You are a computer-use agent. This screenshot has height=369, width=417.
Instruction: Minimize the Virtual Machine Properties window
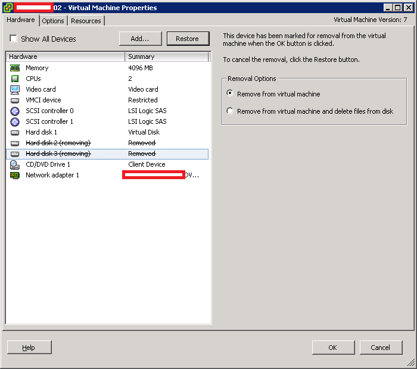(388, 8)
